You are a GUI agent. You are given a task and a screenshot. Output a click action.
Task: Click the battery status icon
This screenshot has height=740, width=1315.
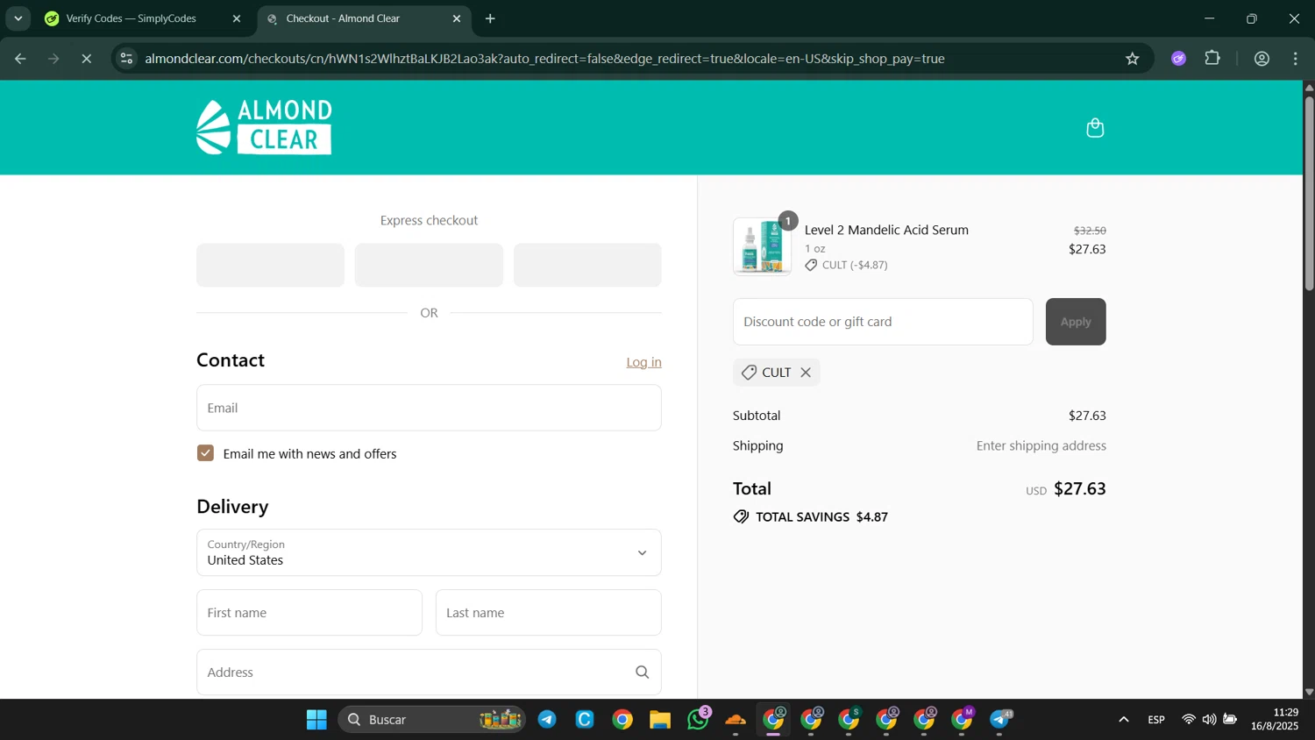pyautogui.click(x=1231, y=720)
